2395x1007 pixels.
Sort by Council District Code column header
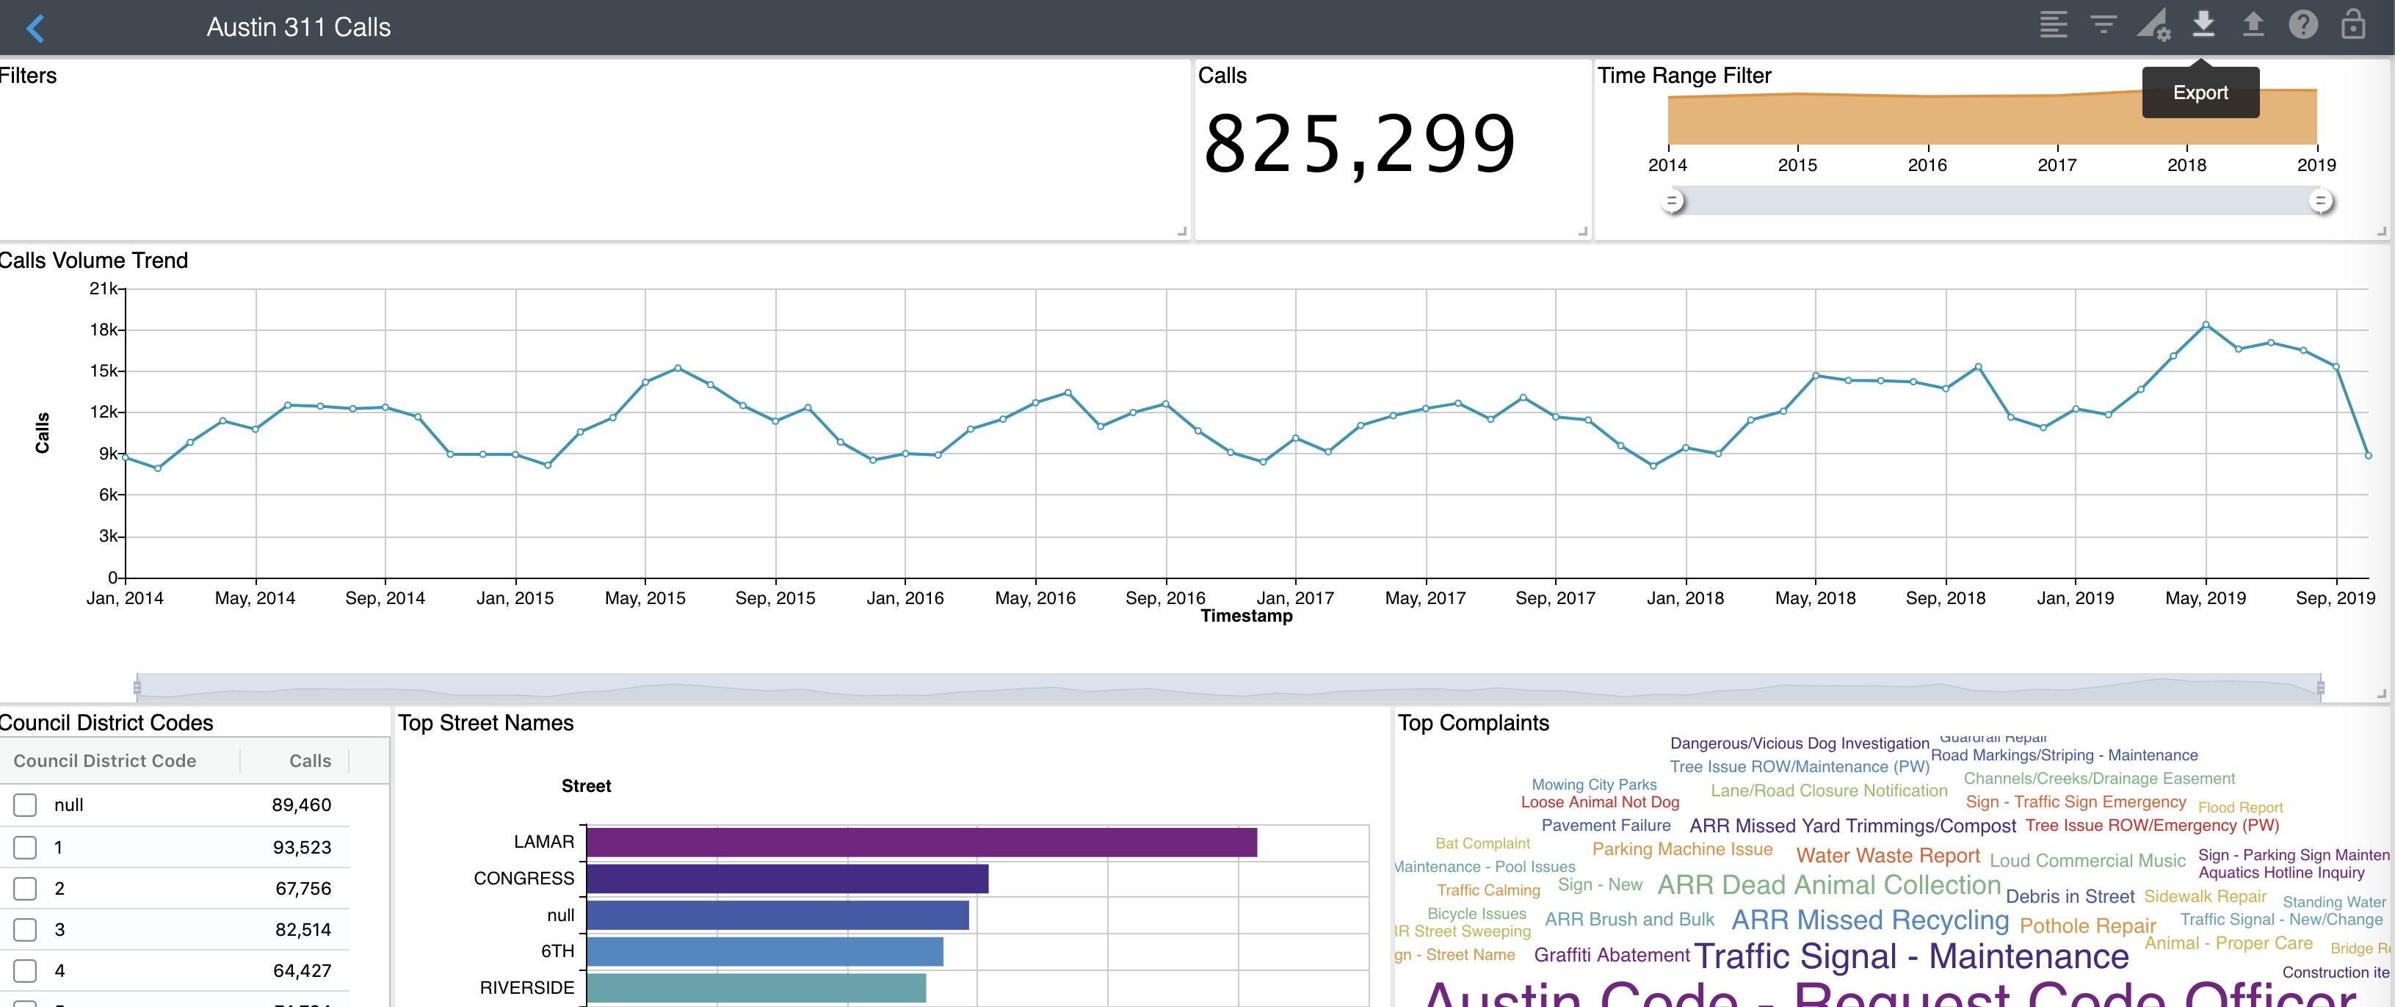(105, 760)
